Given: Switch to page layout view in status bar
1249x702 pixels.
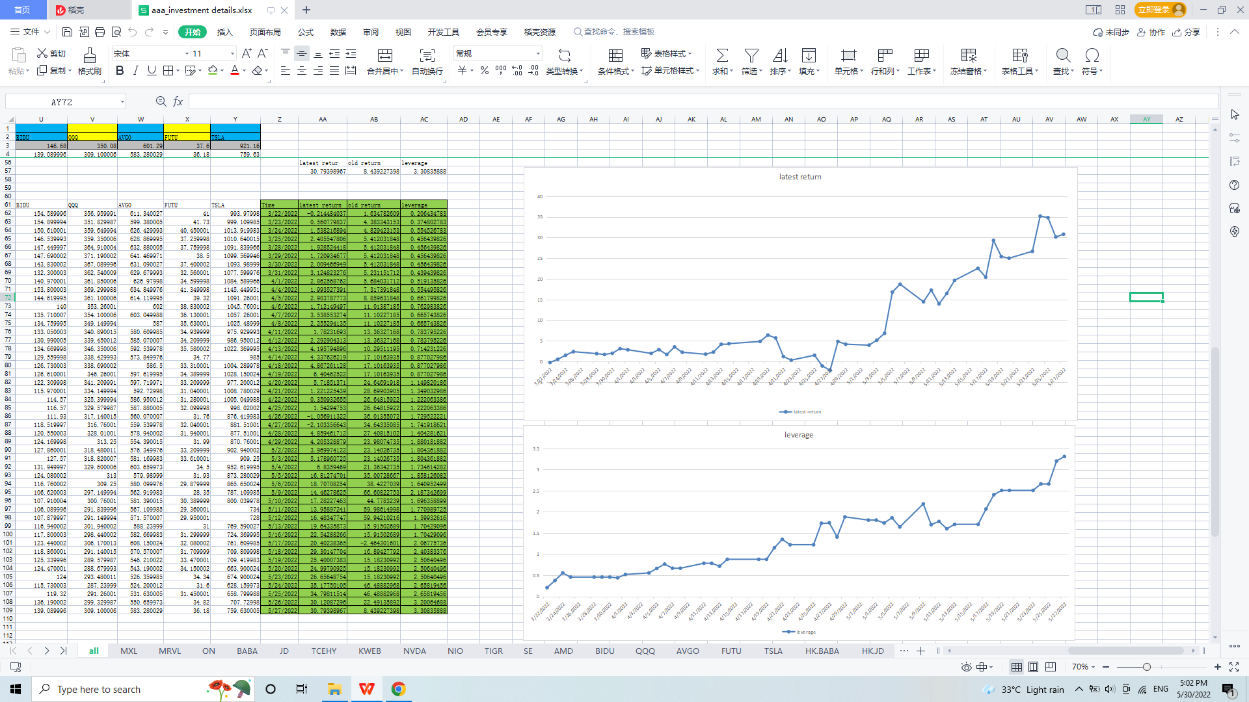Looking at the screenshot, I should pyautogui.click(x=1033, y=667).
